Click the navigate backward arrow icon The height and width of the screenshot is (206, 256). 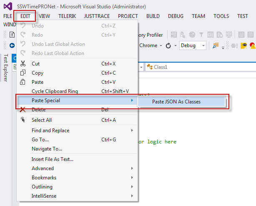tap(12, 45)
